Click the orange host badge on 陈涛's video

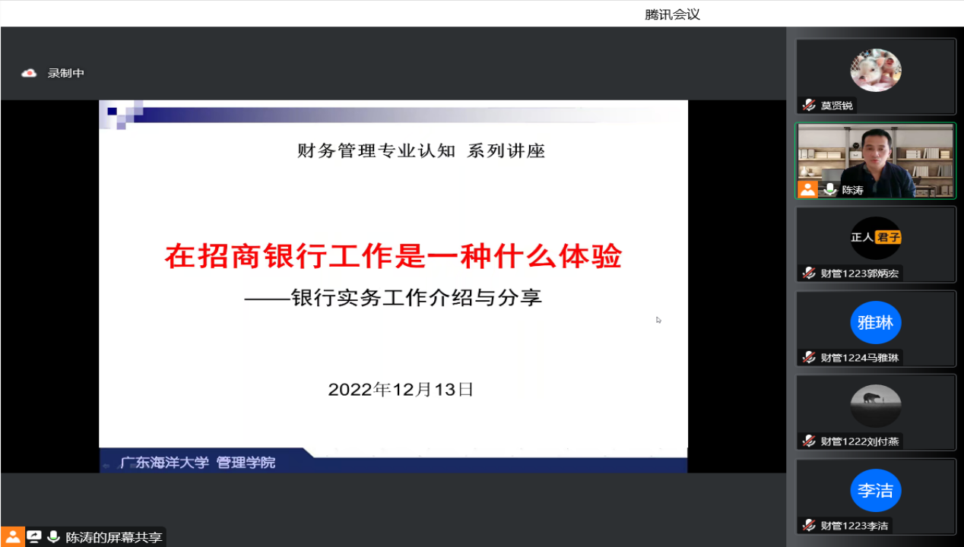(807, 189)
